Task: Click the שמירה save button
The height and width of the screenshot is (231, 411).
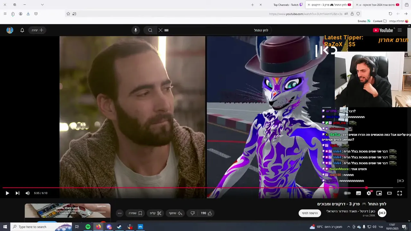Action: tap(135, 213)
